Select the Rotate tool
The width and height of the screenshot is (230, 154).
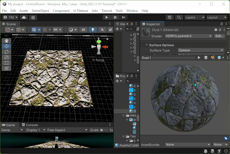tap(7, 52)
